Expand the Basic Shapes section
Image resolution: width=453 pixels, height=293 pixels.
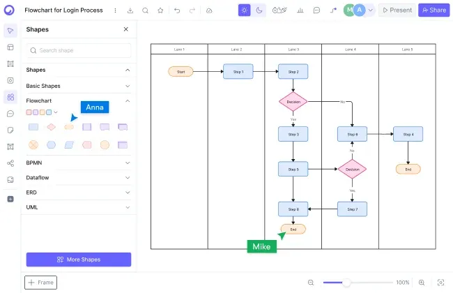128,87
